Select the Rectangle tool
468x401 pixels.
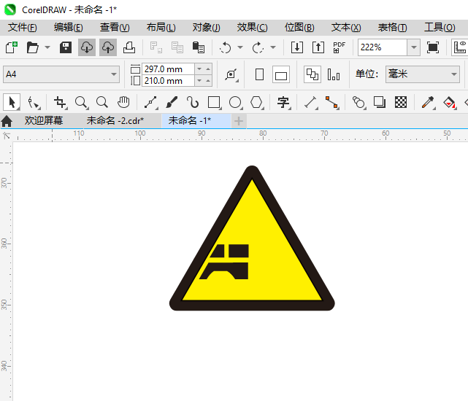(x=215, y=103)
